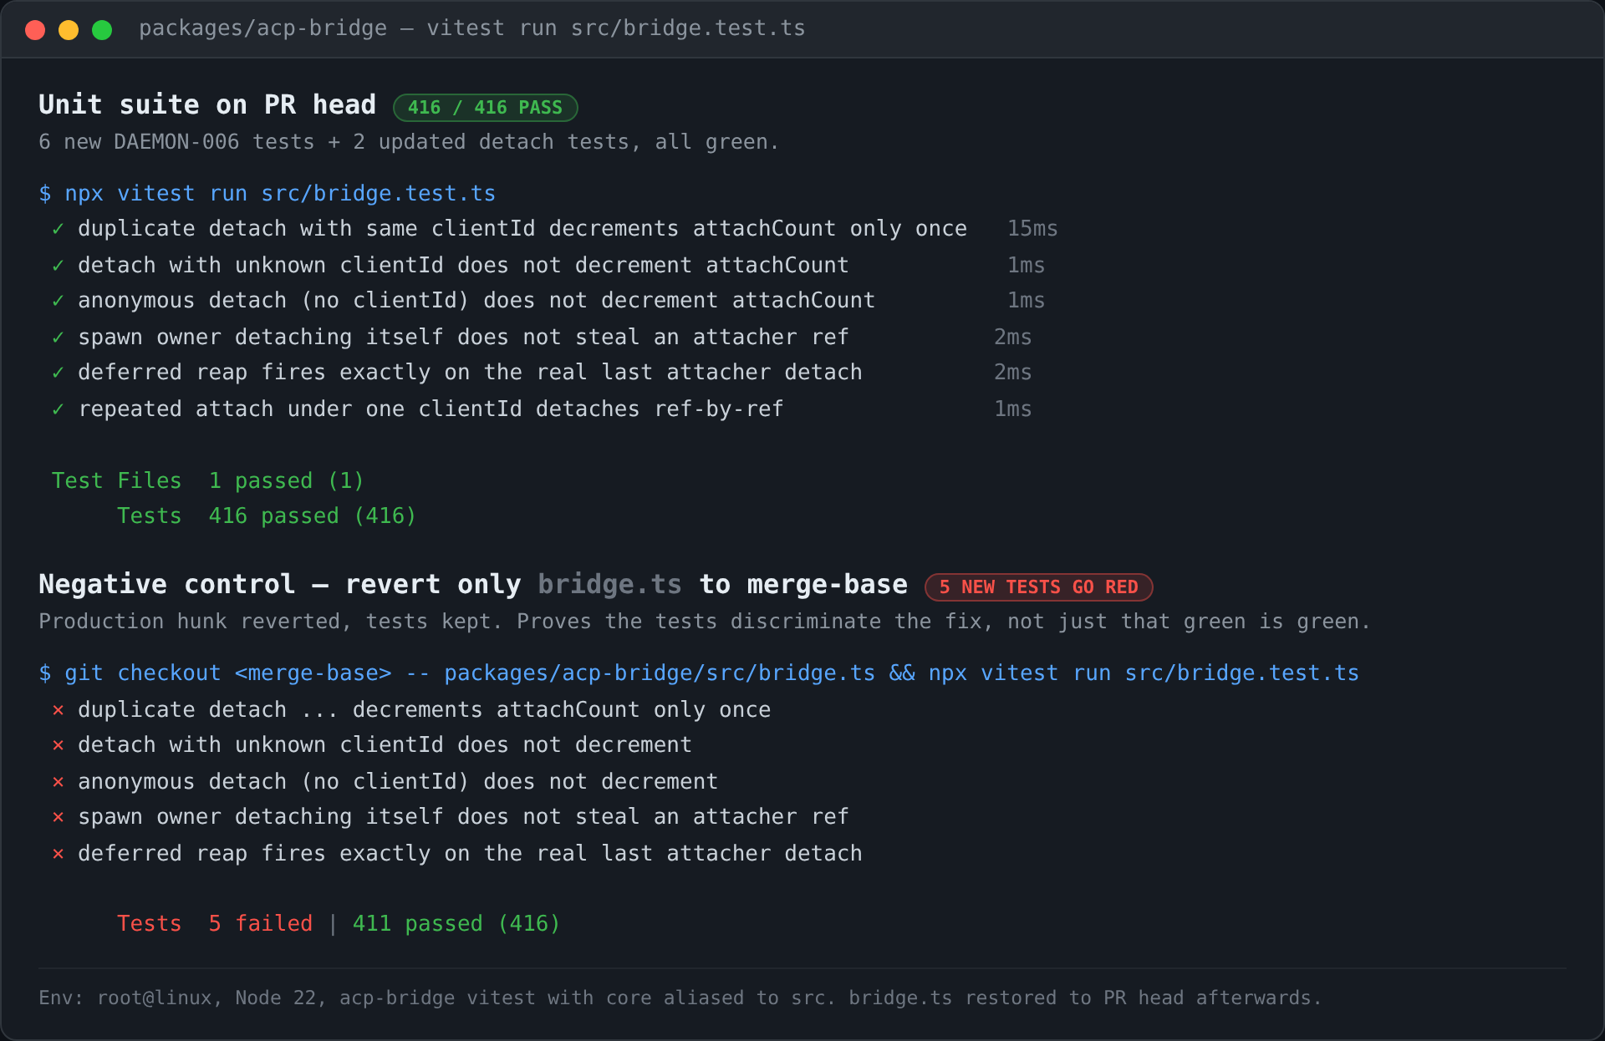The height and width of the screenshot is (1041, 1605).
Task: Click the checkmark before anonymous detach test
Action: tap(58, 301)
